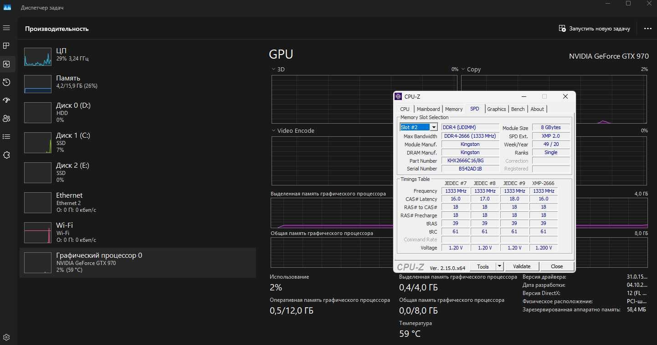The height and width of the screenshot is (345, 657).
Task: Select Диск 0 (D:) HDD entry
Action: pos(138,112)
